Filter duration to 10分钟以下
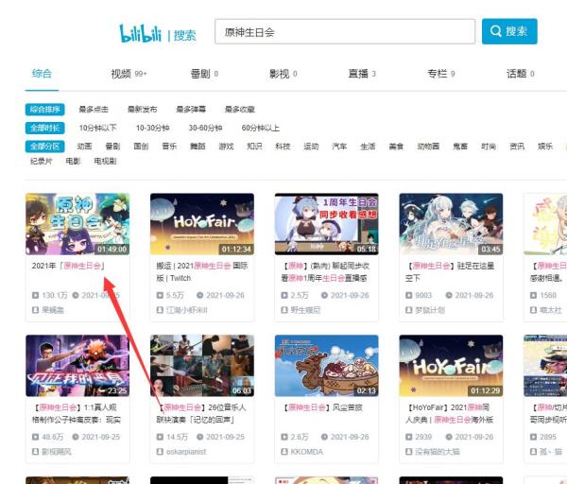The height and width of the screenshot is (484, 567). click(x=98, y=128)
